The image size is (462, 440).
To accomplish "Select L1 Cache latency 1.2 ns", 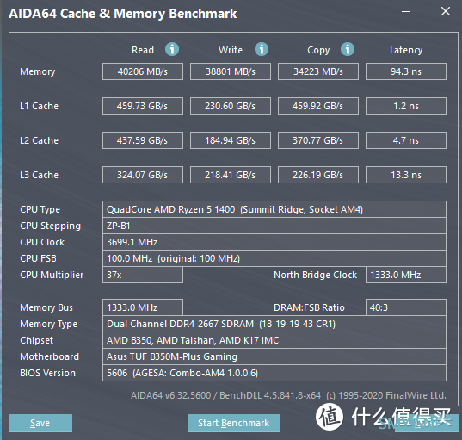I will pos(406,106).
